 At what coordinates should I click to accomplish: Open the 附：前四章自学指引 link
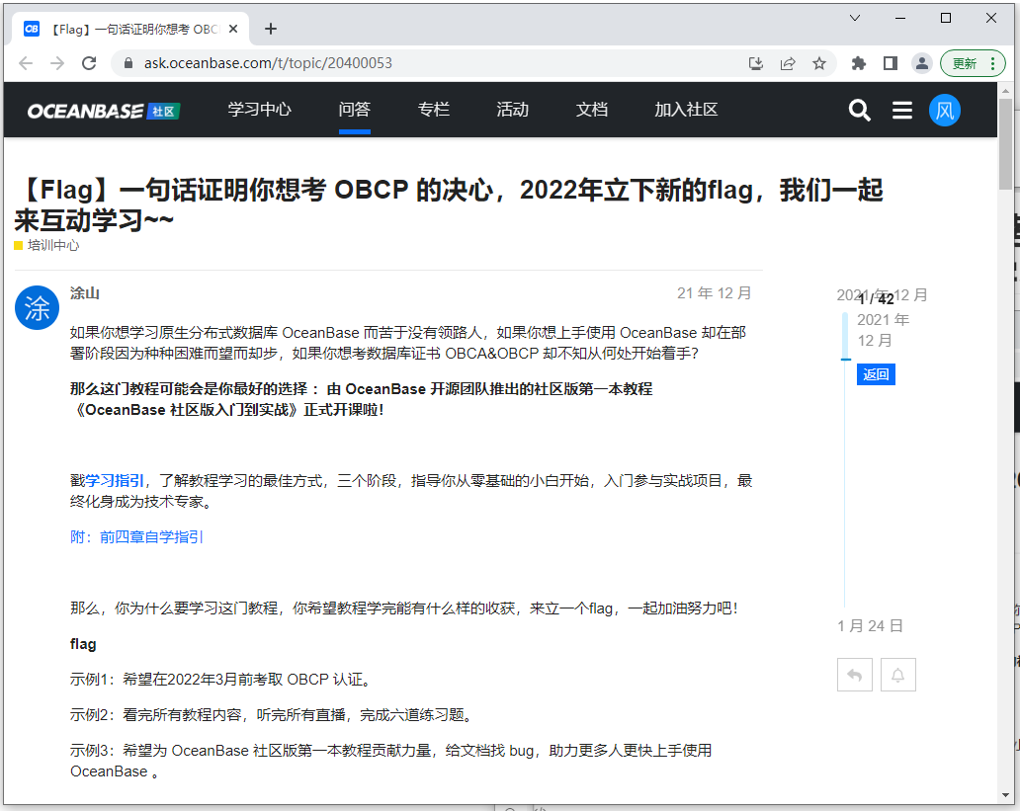click(x=136, y=537)
